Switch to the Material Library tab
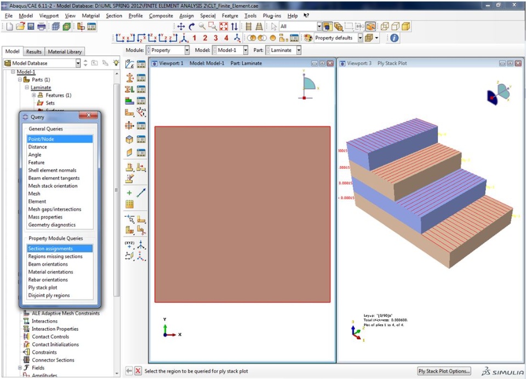The image size is (526, 379). point(65,51)
